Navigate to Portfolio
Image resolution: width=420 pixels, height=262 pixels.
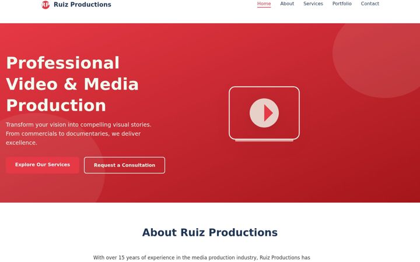click(342, 3)
